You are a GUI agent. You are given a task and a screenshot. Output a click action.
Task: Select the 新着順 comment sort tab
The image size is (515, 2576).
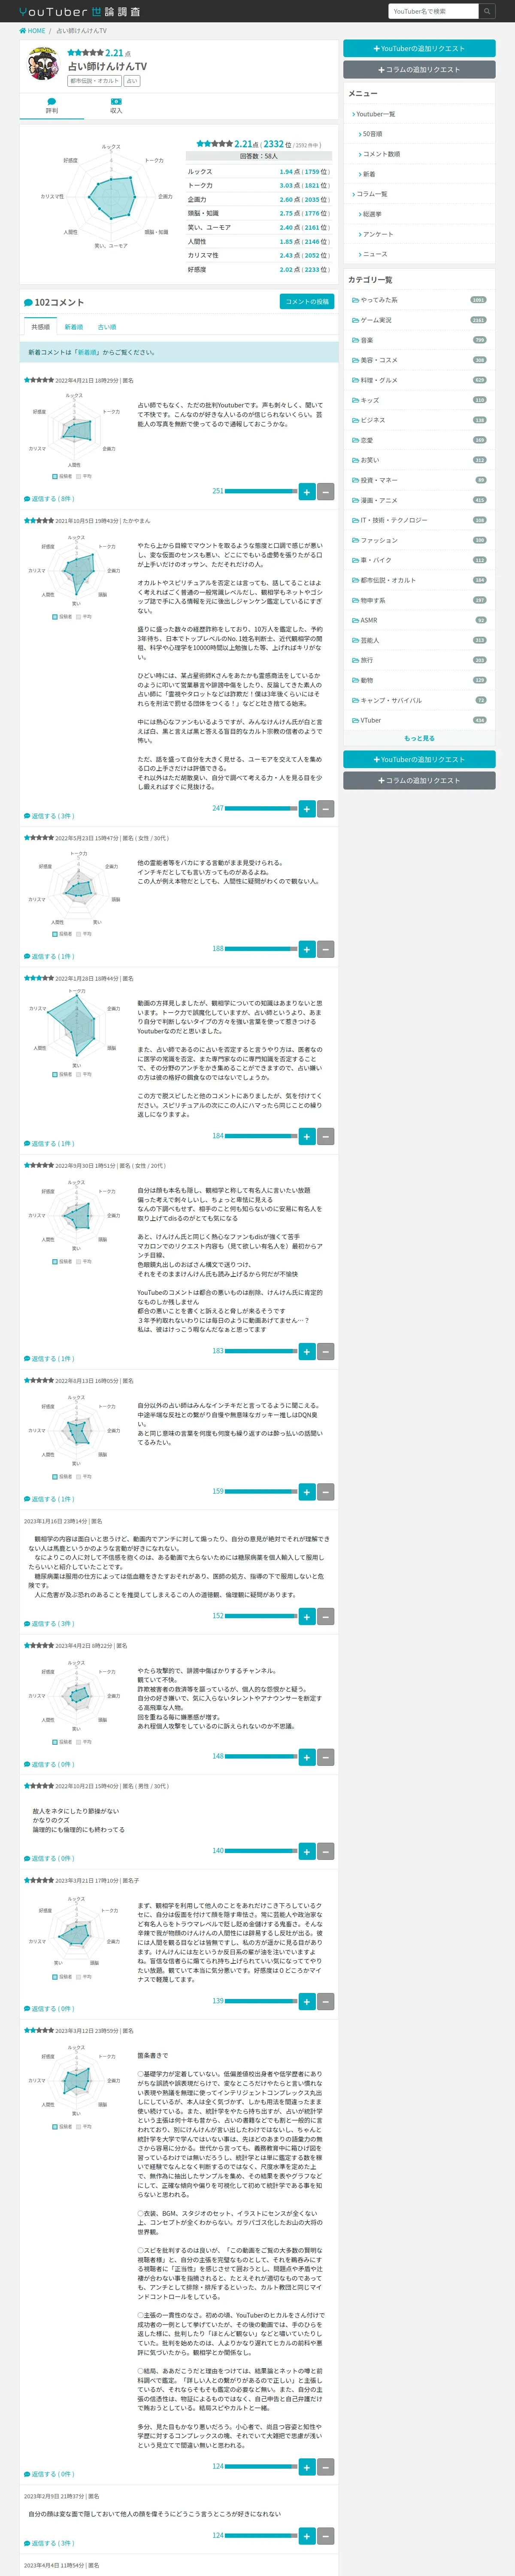coord(74,327)
